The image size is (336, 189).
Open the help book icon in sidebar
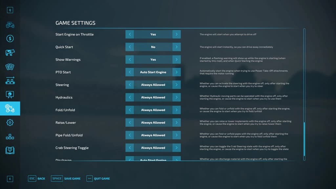[10, 150]
